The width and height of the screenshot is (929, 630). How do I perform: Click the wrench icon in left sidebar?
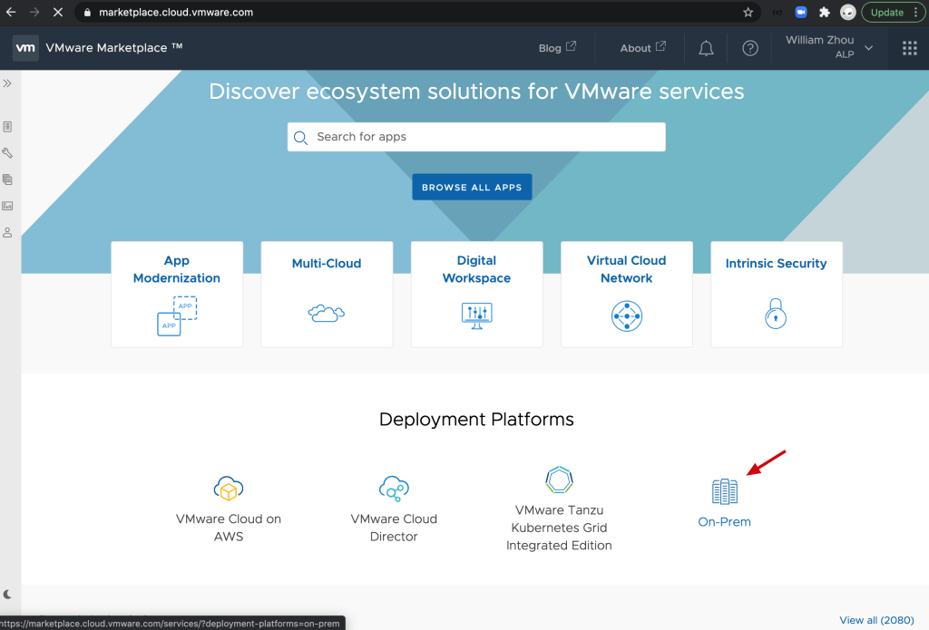pyautogui.click(x=7, y=153)
